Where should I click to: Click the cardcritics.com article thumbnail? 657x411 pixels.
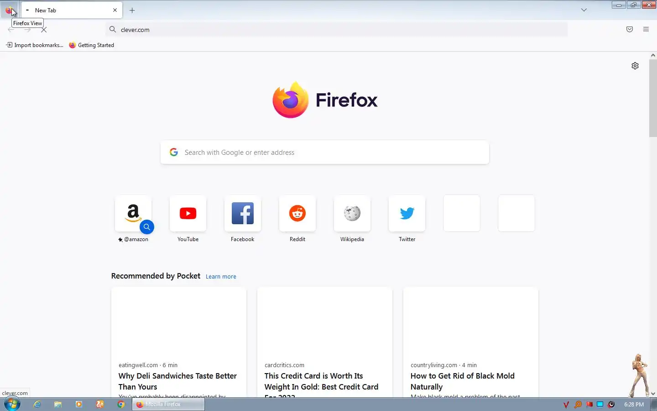point(325,321)
